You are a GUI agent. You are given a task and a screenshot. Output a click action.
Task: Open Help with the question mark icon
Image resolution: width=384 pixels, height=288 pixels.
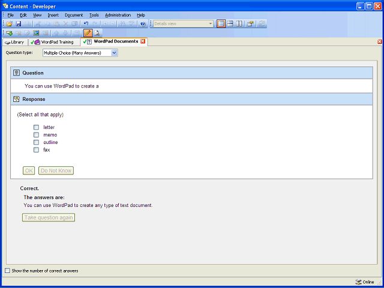(x=143, y=24)
